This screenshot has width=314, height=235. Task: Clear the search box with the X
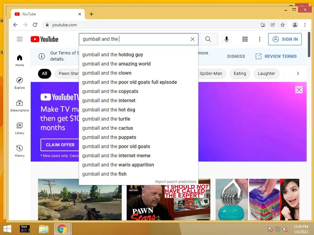pos(193,39)
